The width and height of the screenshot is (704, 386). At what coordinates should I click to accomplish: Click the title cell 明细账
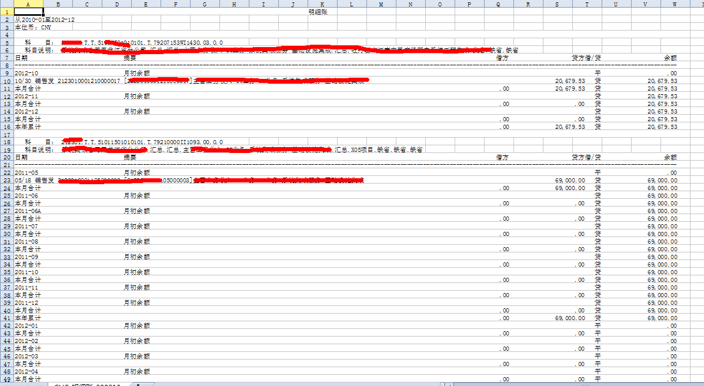(x=318, y=12)
